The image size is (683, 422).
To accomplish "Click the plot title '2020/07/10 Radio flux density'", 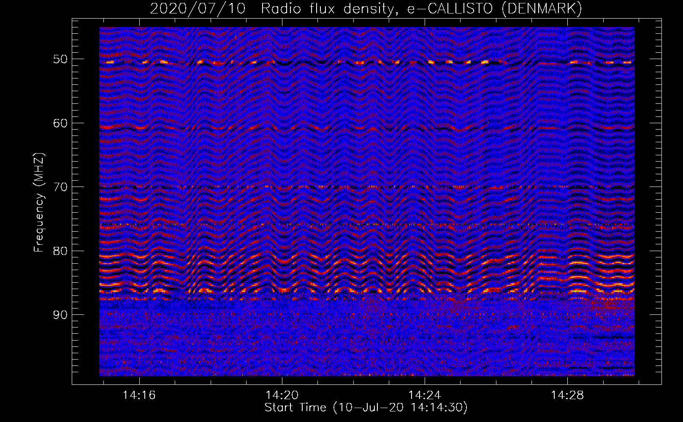I will [366, 8].
